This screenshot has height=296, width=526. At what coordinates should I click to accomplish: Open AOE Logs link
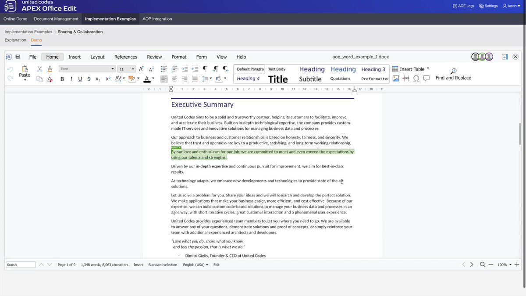(x=463, y=6)
